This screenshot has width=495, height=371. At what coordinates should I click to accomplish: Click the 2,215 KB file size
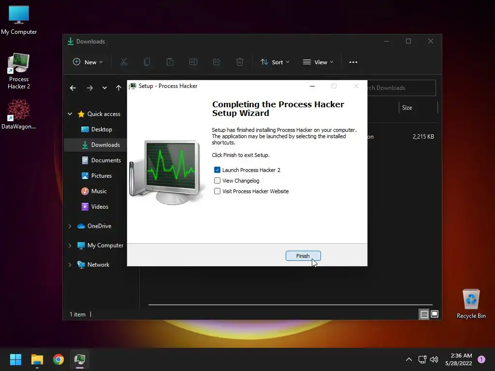pyautogui.click(x=423, y=137)
